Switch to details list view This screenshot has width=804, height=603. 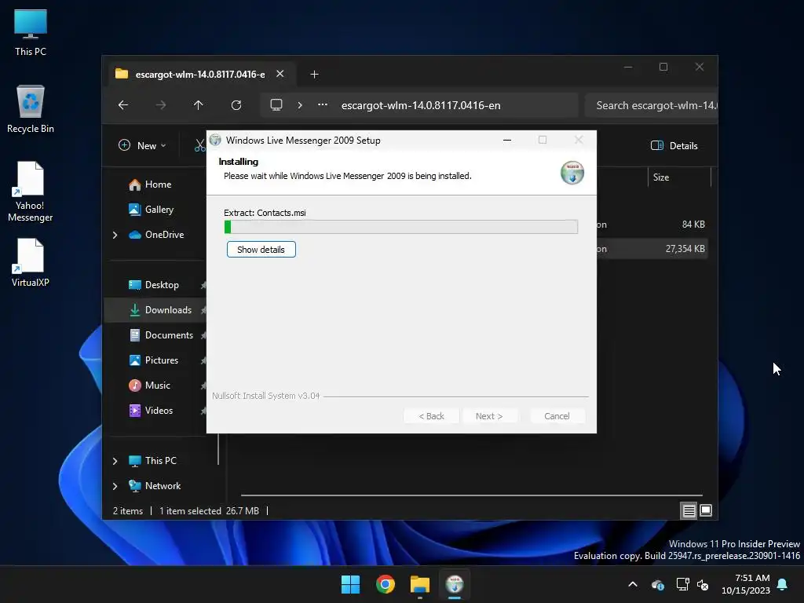(x=689, y=510)
